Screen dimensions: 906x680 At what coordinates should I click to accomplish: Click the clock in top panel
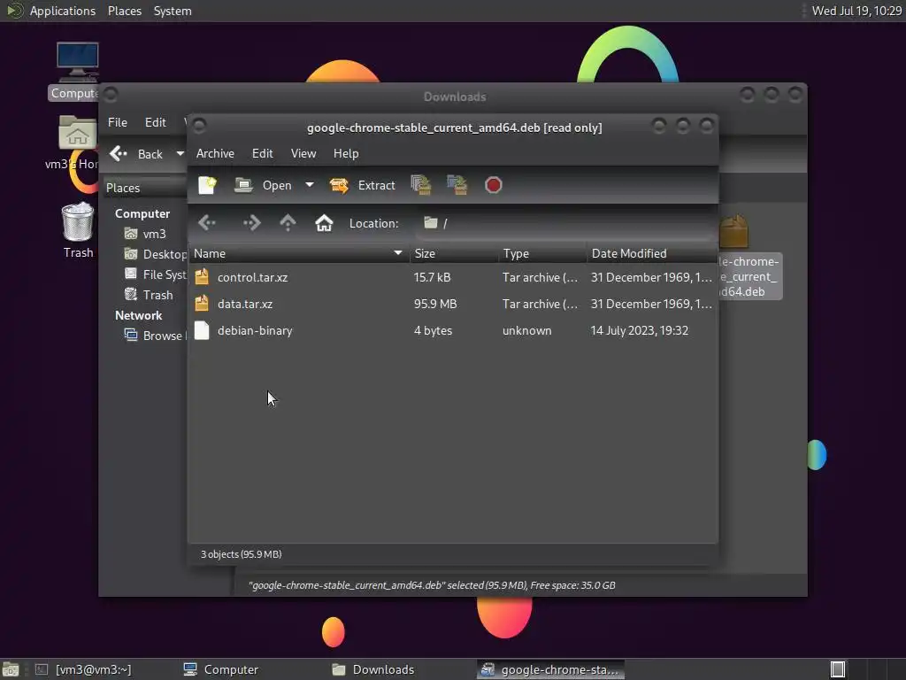(x=856, y=11)
